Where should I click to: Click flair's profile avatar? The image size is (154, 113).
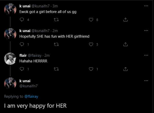pos(10,59)
